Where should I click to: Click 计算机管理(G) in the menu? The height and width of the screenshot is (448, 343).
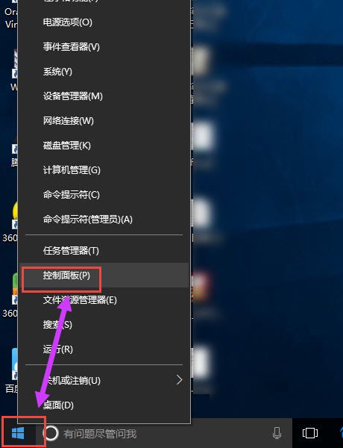pyautogui.click(x=104, y=170)
